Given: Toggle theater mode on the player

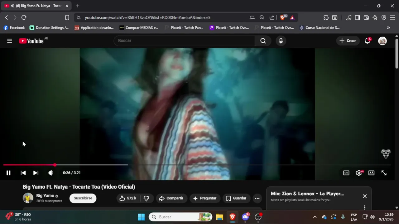Looking at the screenshot, I should (x=371, y=173).
